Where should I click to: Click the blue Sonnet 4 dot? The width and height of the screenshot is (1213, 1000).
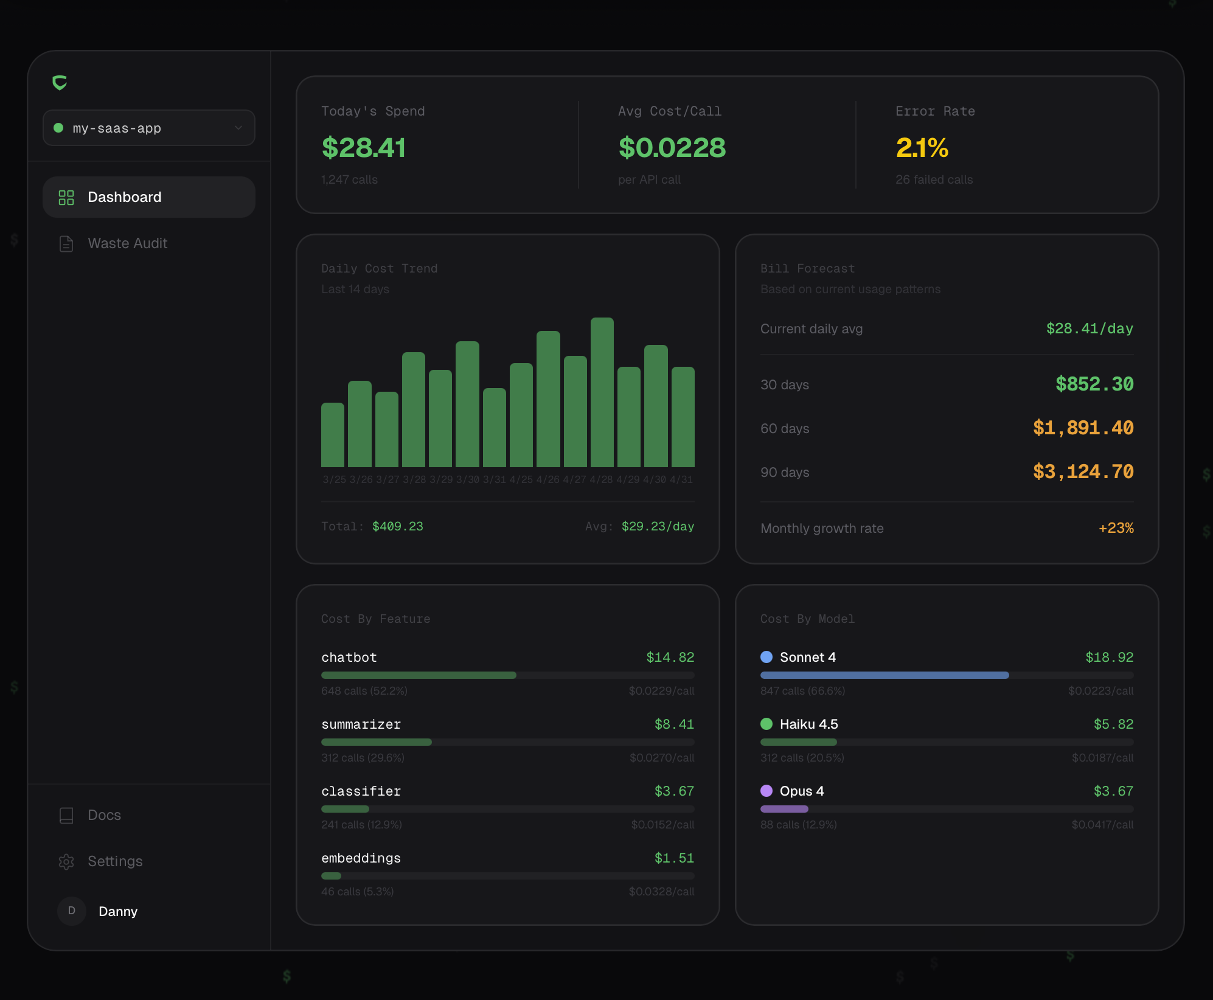(766, 657)
